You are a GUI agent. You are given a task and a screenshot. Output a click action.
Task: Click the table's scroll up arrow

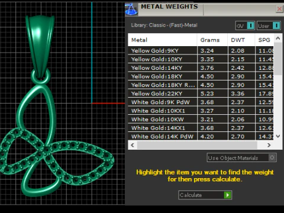coord(278,38)
